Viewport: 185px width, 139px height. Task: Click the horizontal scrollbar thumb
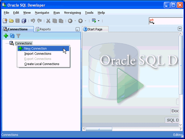point(99,129)
